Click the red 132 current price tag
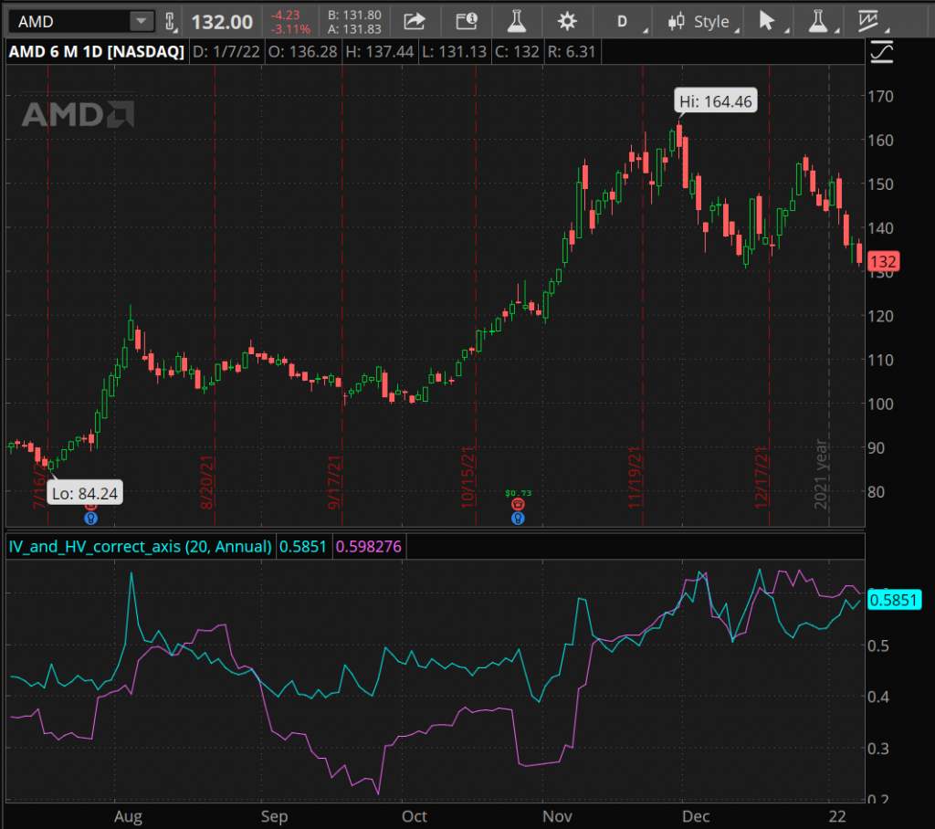935x829 pixels. point(883,261)
